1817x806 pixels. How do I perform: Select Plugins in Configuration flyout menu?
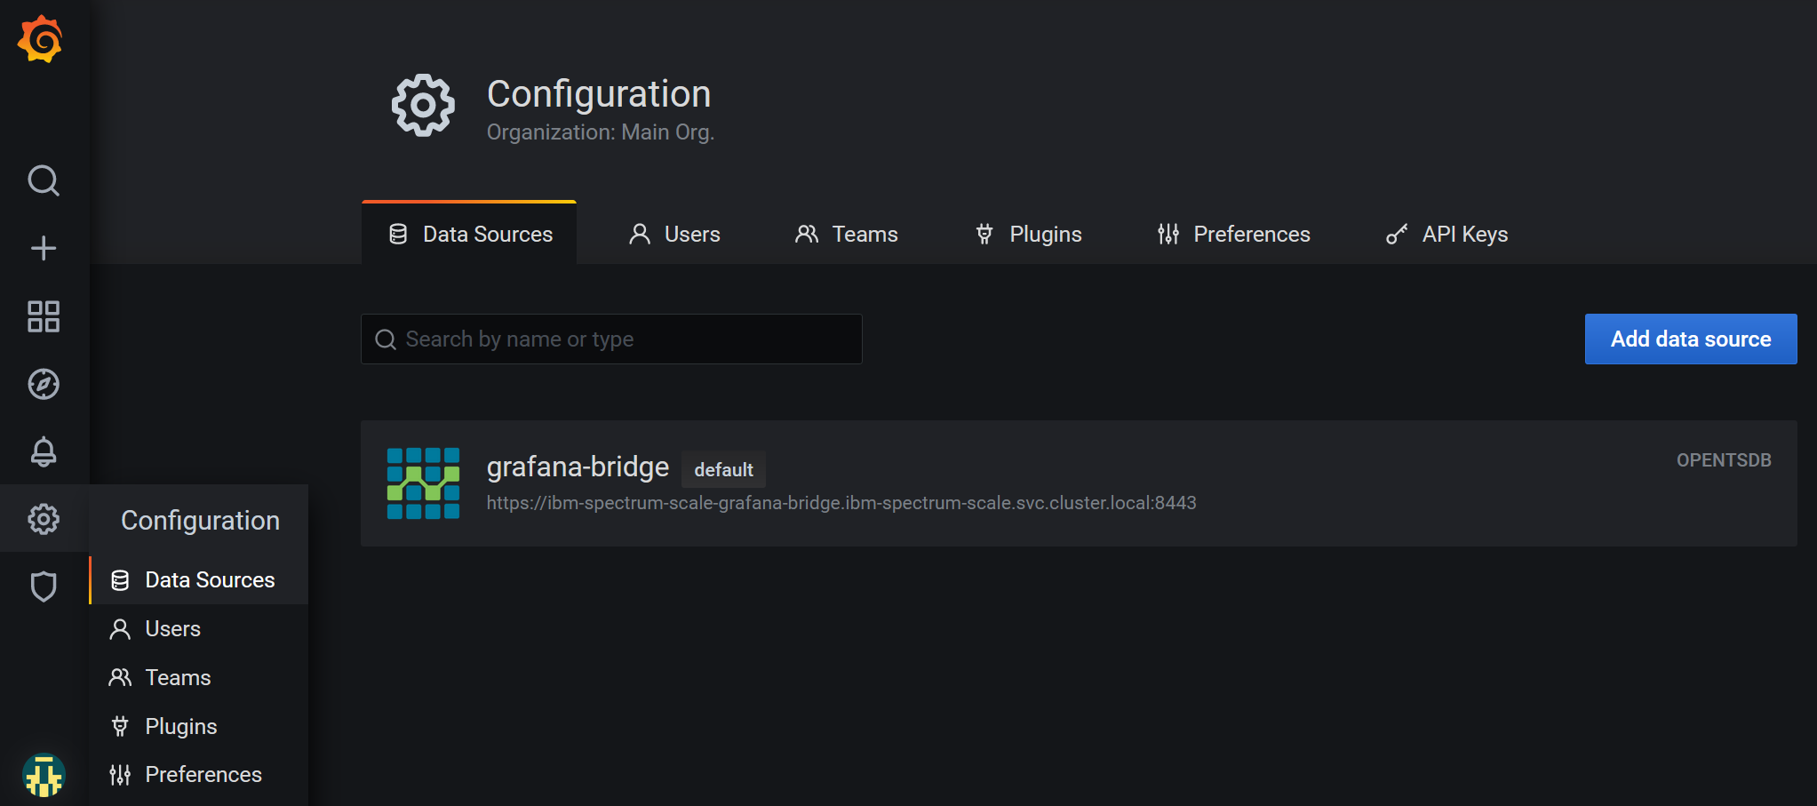[x=199, y=726]
